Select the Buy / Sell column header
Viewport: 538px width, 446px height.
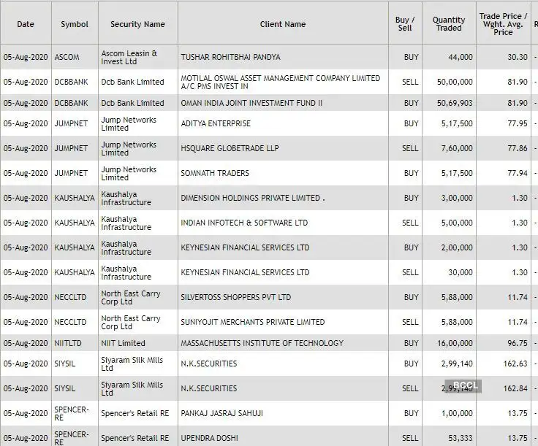point(405,24)
